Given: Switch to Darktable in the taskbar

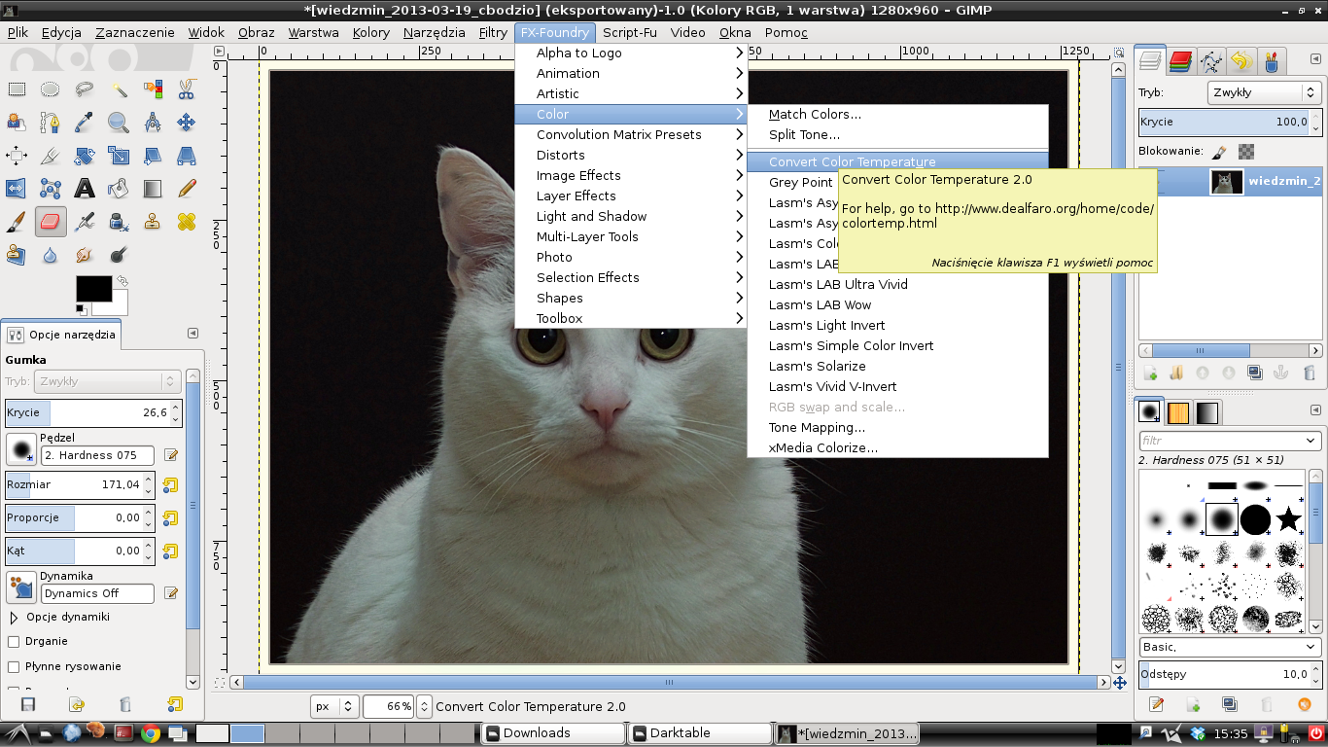Looking at the screenshot, I should [x=700, y=733].
